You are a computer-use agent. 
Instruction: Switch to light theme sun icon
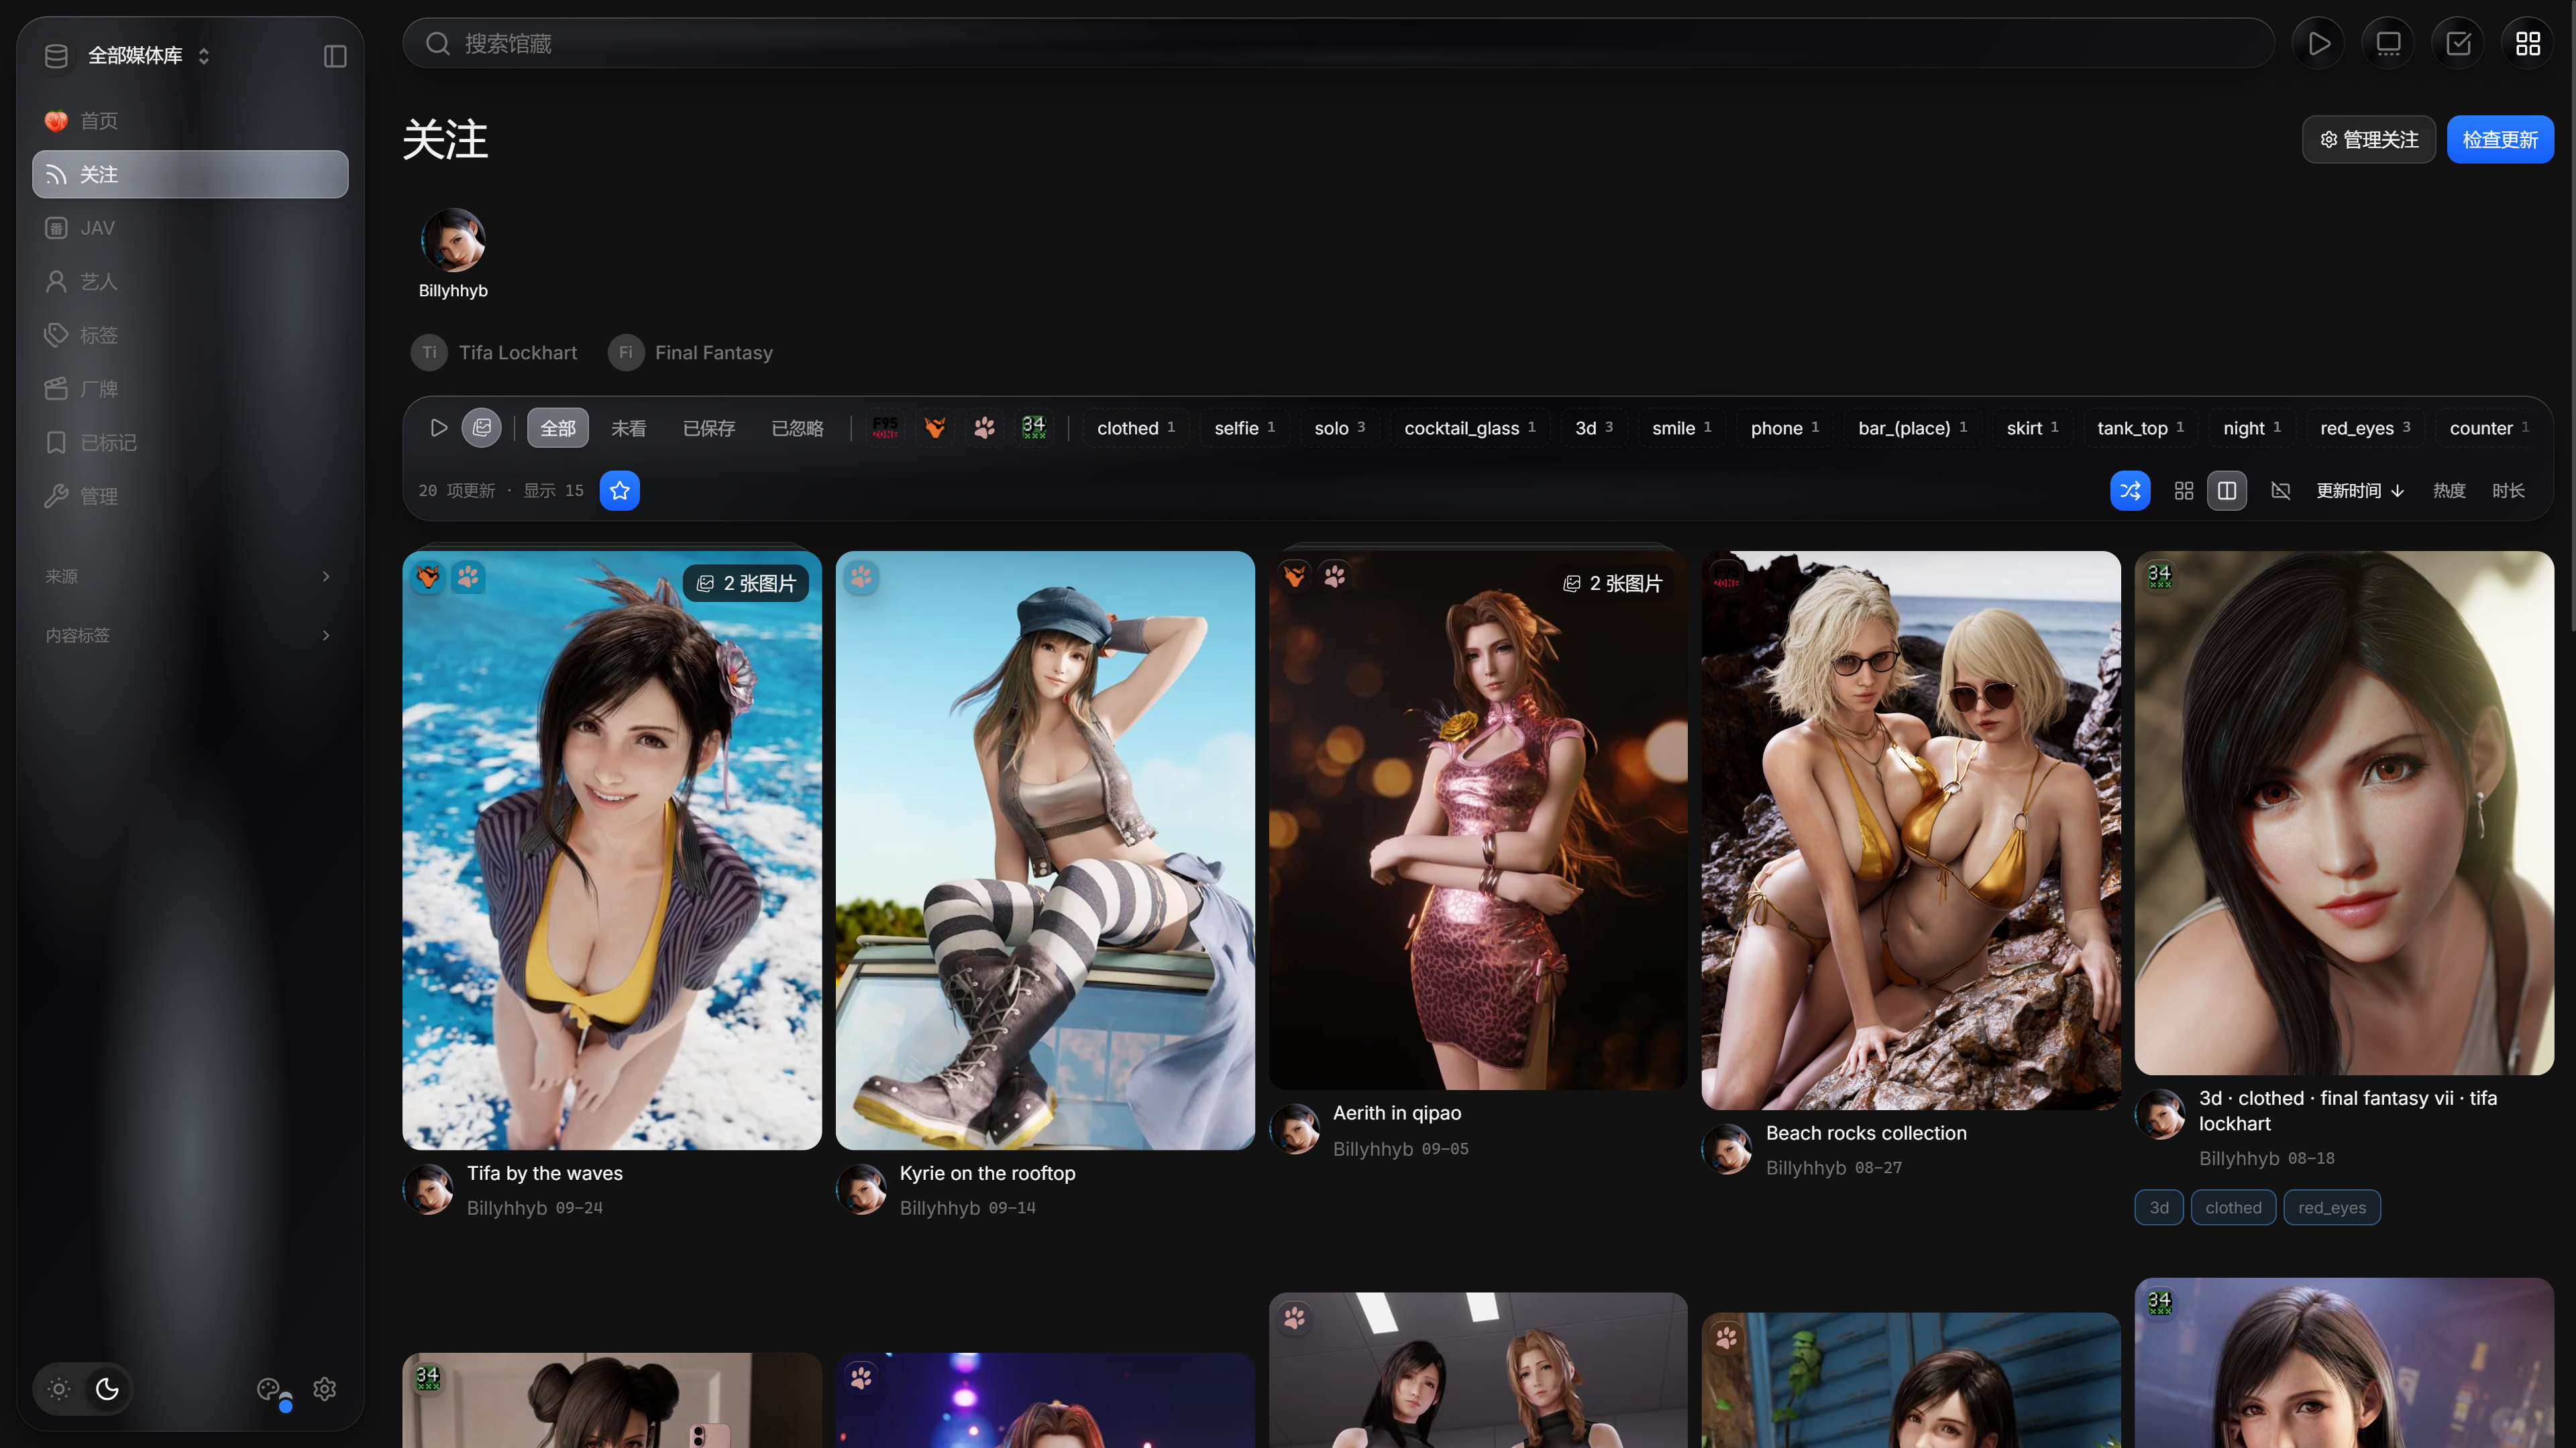59,1389
